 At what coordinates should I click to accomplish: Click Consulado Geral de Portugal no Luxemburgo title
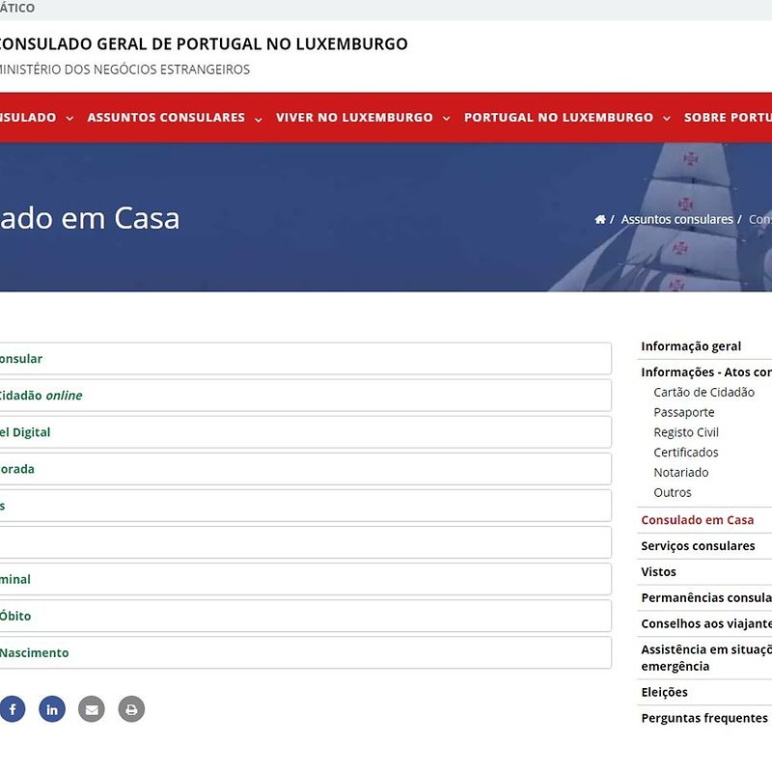tap(203, 43)
